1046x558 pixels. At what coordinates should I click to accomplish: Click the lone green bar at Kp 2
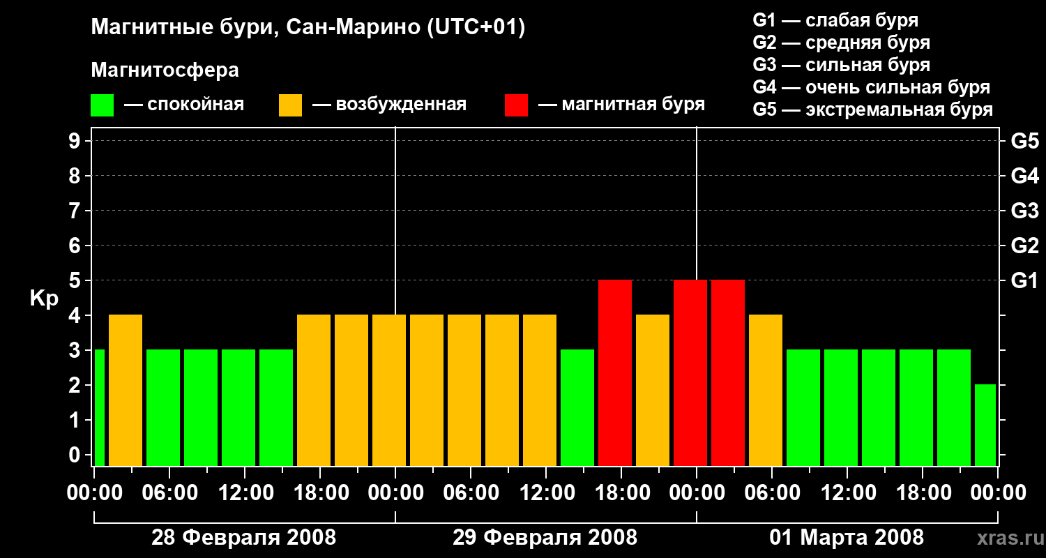click(985, 425)
